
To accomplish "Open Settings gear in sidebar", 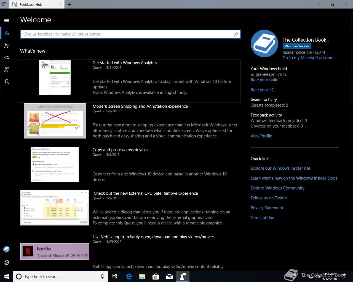I will tap(7, 262).
